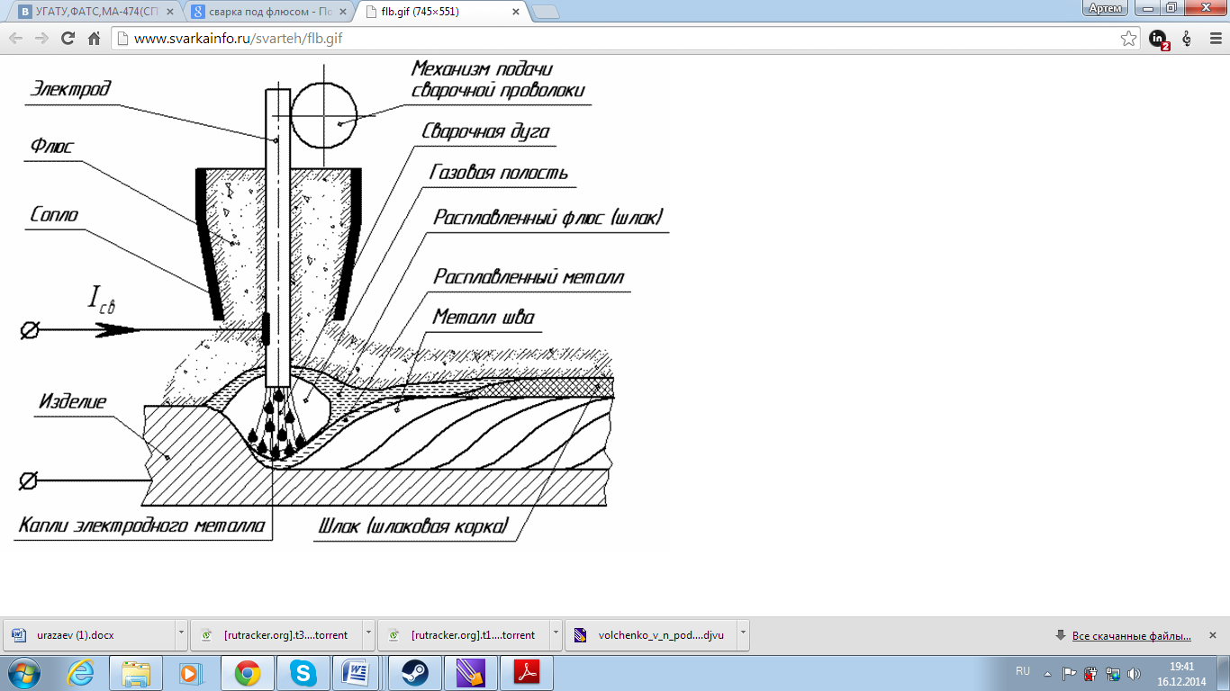
Task: Open the rutracker t1 torrent download
Action: click(x=462, y=634)
